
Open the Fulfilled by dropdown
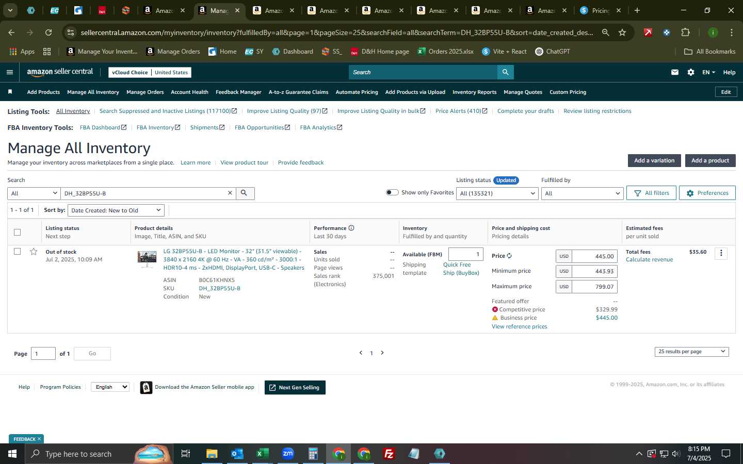click(583, 193)
